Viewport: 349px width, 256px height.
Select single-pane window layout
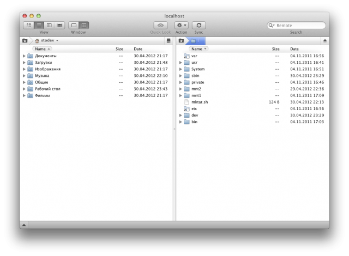[74, 25]
